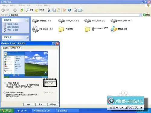Image resolution: width=151 pixels, height=113 pixels.
Task: Switch to the Taskbar (任务栏) tab
Action: point(5,48)
